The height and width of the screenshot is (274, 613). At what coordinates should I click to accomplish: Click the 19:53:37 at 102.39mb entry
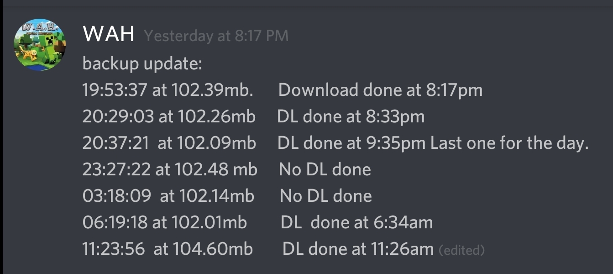[x=168, y=90]
